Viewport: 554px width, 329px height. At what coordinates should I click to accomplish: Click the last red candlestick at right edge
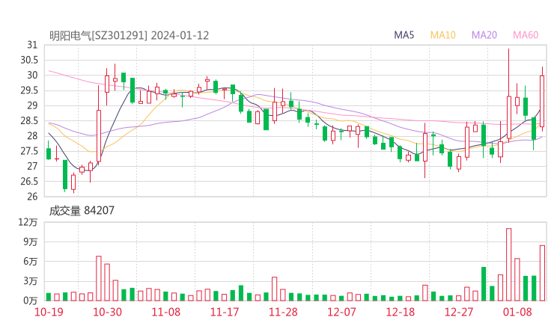[x=542, y=101]
